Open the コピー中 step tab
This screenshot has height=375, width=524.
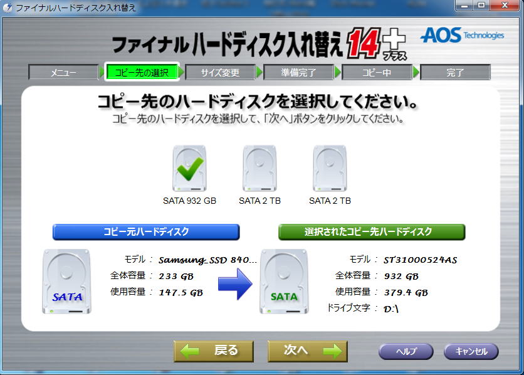pyautogui.click(x=377, y=73)
